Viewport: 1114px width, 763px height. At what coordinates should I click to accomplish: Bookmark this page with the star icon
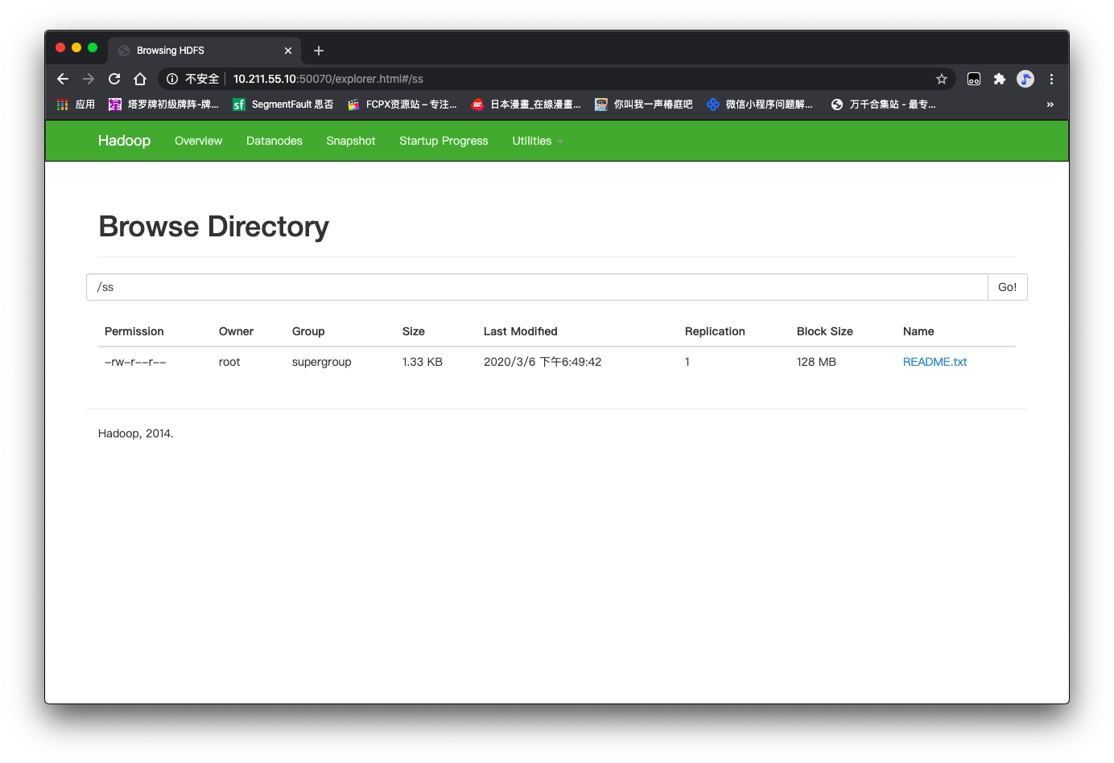pyautogui.click(x=942, y=79)
